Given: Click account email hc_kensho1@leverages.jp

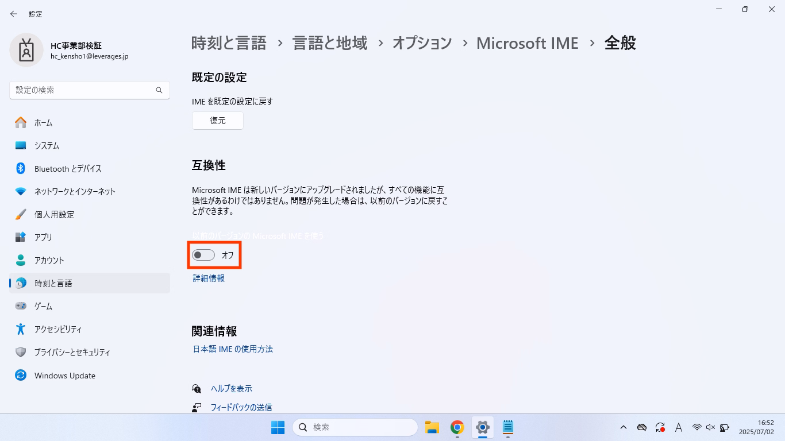Looking at the screenshot, I should [x=89, y=56].
